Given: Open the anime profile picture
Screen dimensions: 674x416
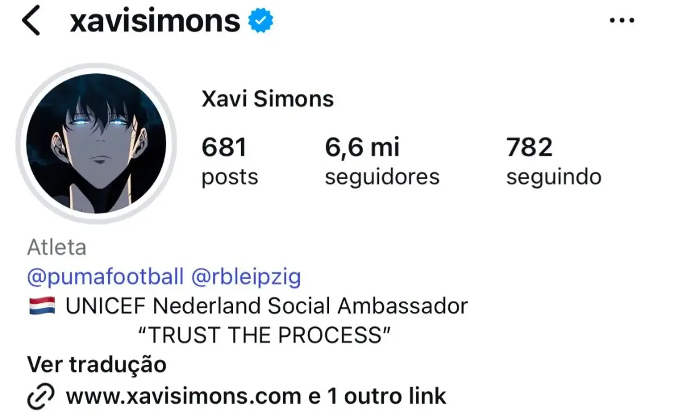Looking at the screenshot, I should (96, 143).
